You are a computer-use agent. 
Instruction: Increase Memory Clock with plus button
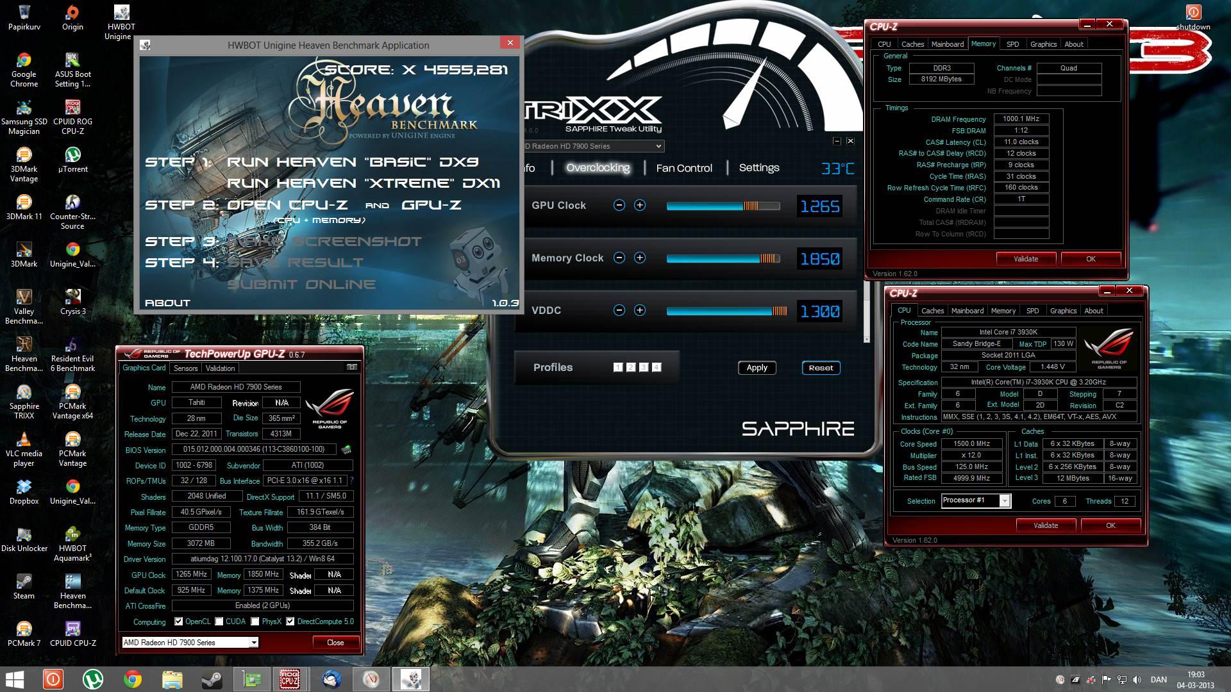tap(639, 258)
